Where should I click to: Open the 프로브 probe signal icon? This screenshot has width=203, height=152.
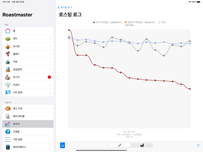click(x=8, y=85)
